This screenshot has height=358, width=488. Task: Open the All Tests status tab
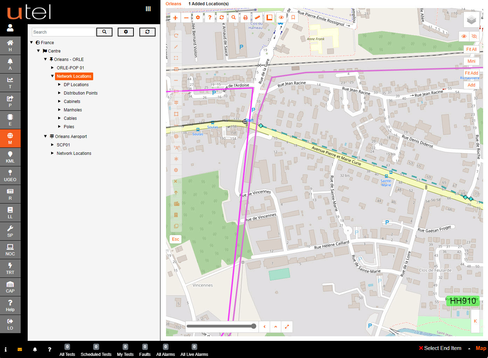[67, 350]
